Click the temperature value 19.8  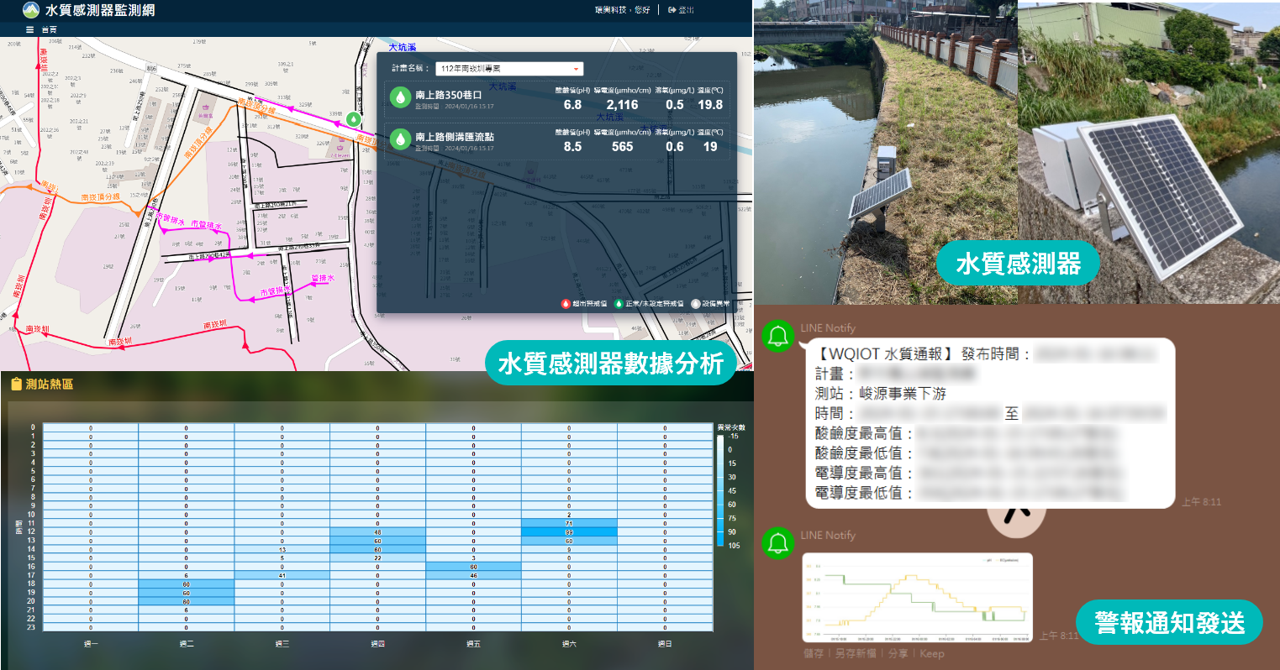[x=710, y=105]
